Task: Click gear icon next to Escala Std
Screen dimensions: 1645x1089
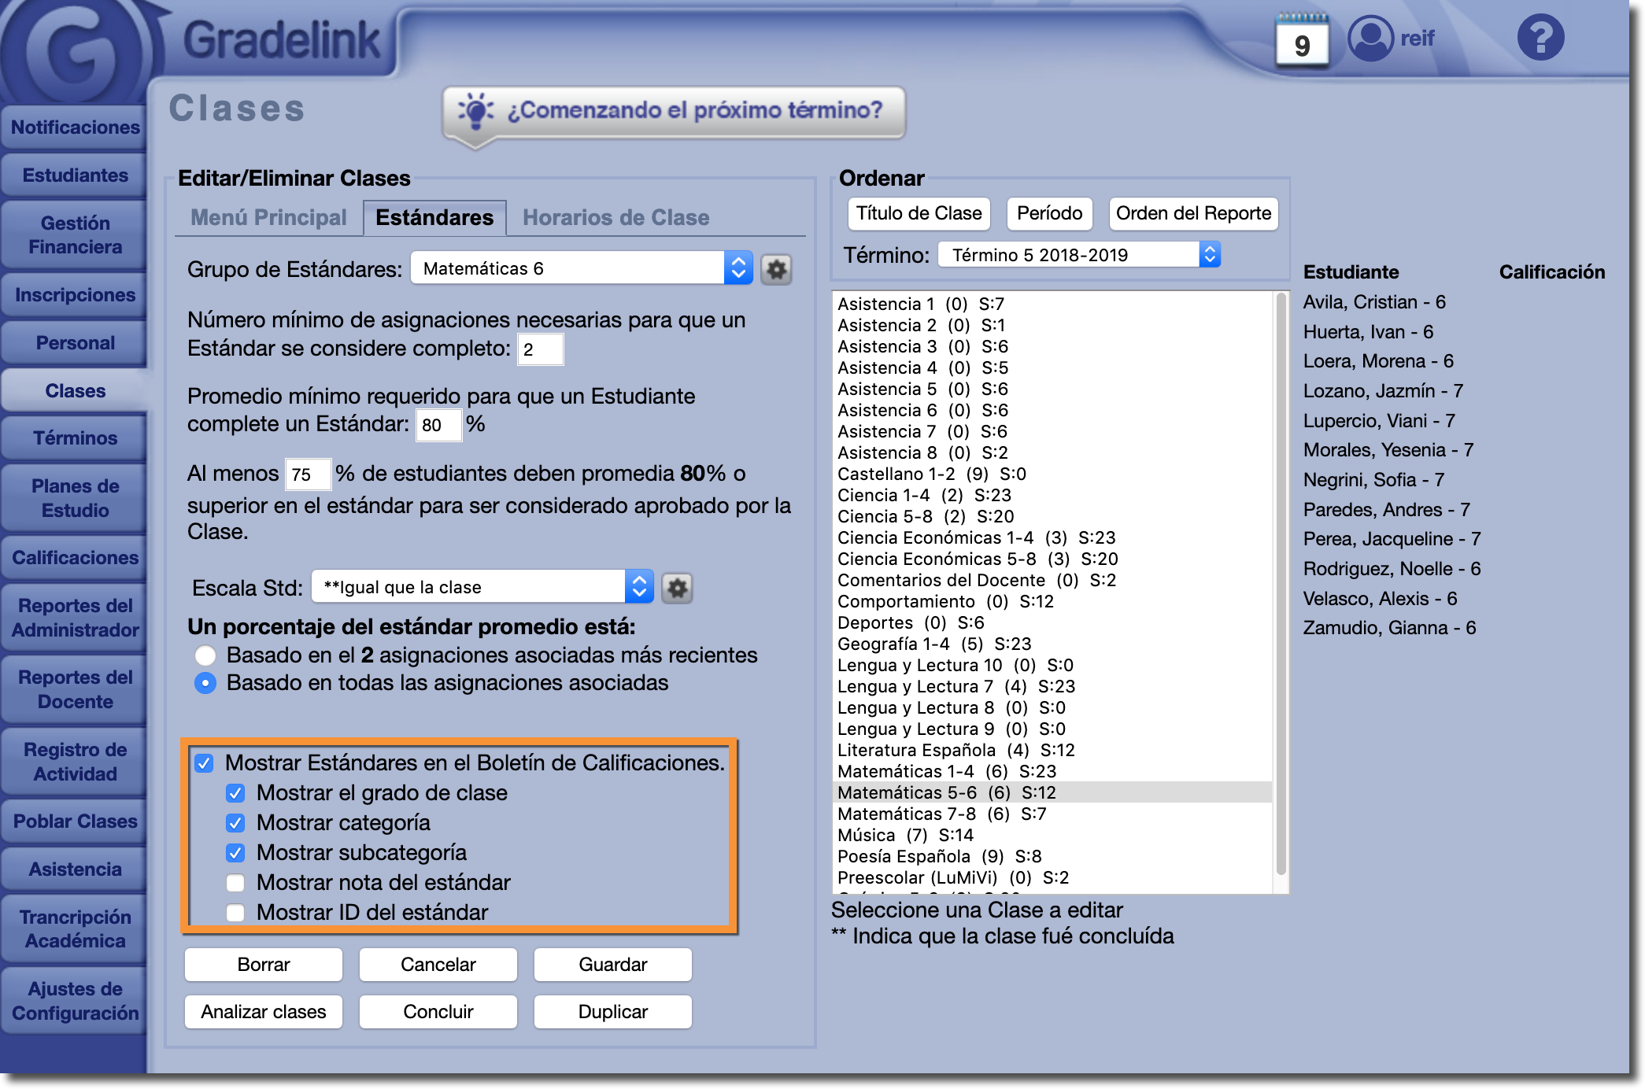Action: tap(677, 588)
